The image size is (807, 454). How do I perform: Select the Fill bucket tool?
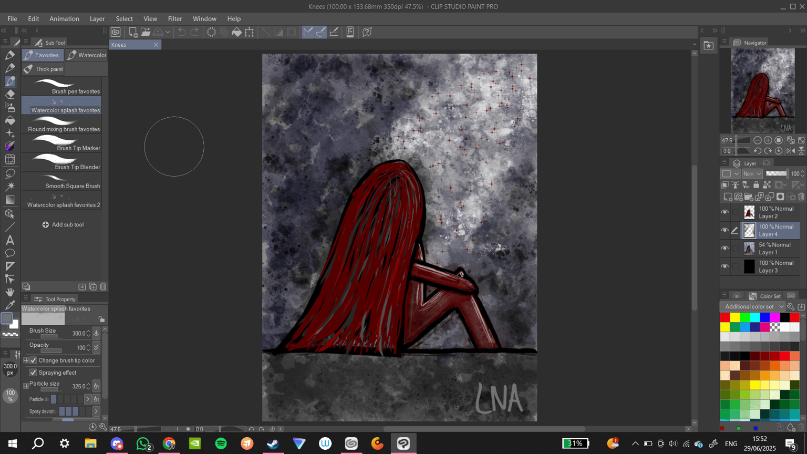pos(10,120)
